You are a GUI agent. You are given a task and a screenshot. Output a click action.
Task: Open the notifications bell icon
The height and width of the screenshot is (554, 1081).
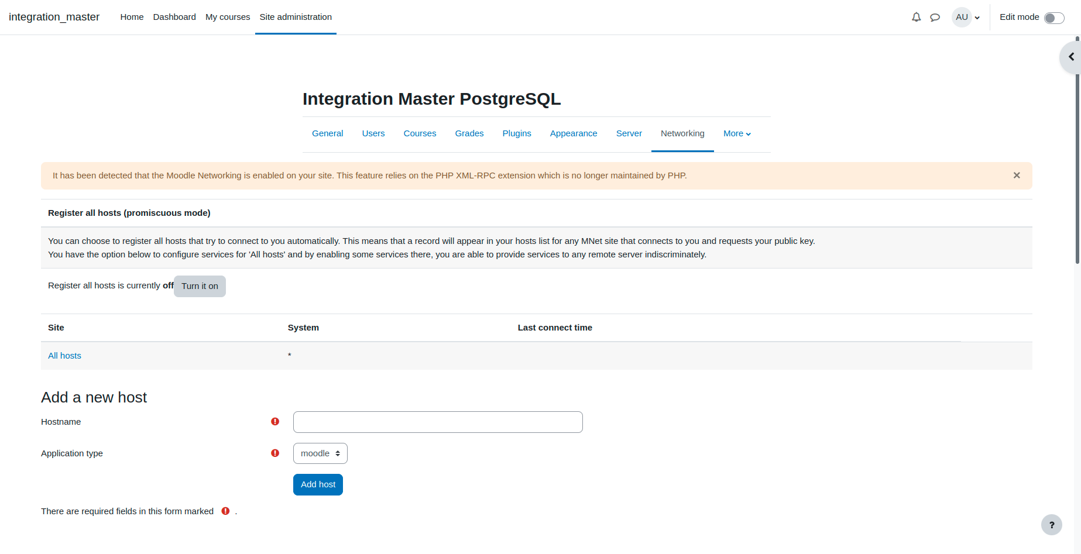[916, 18]
